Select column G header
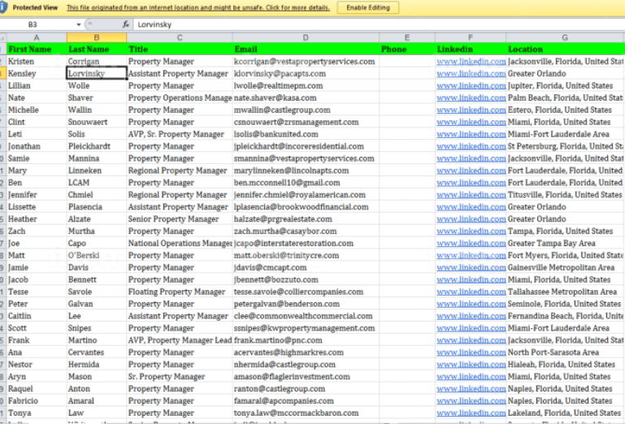 tap(565, 38)
